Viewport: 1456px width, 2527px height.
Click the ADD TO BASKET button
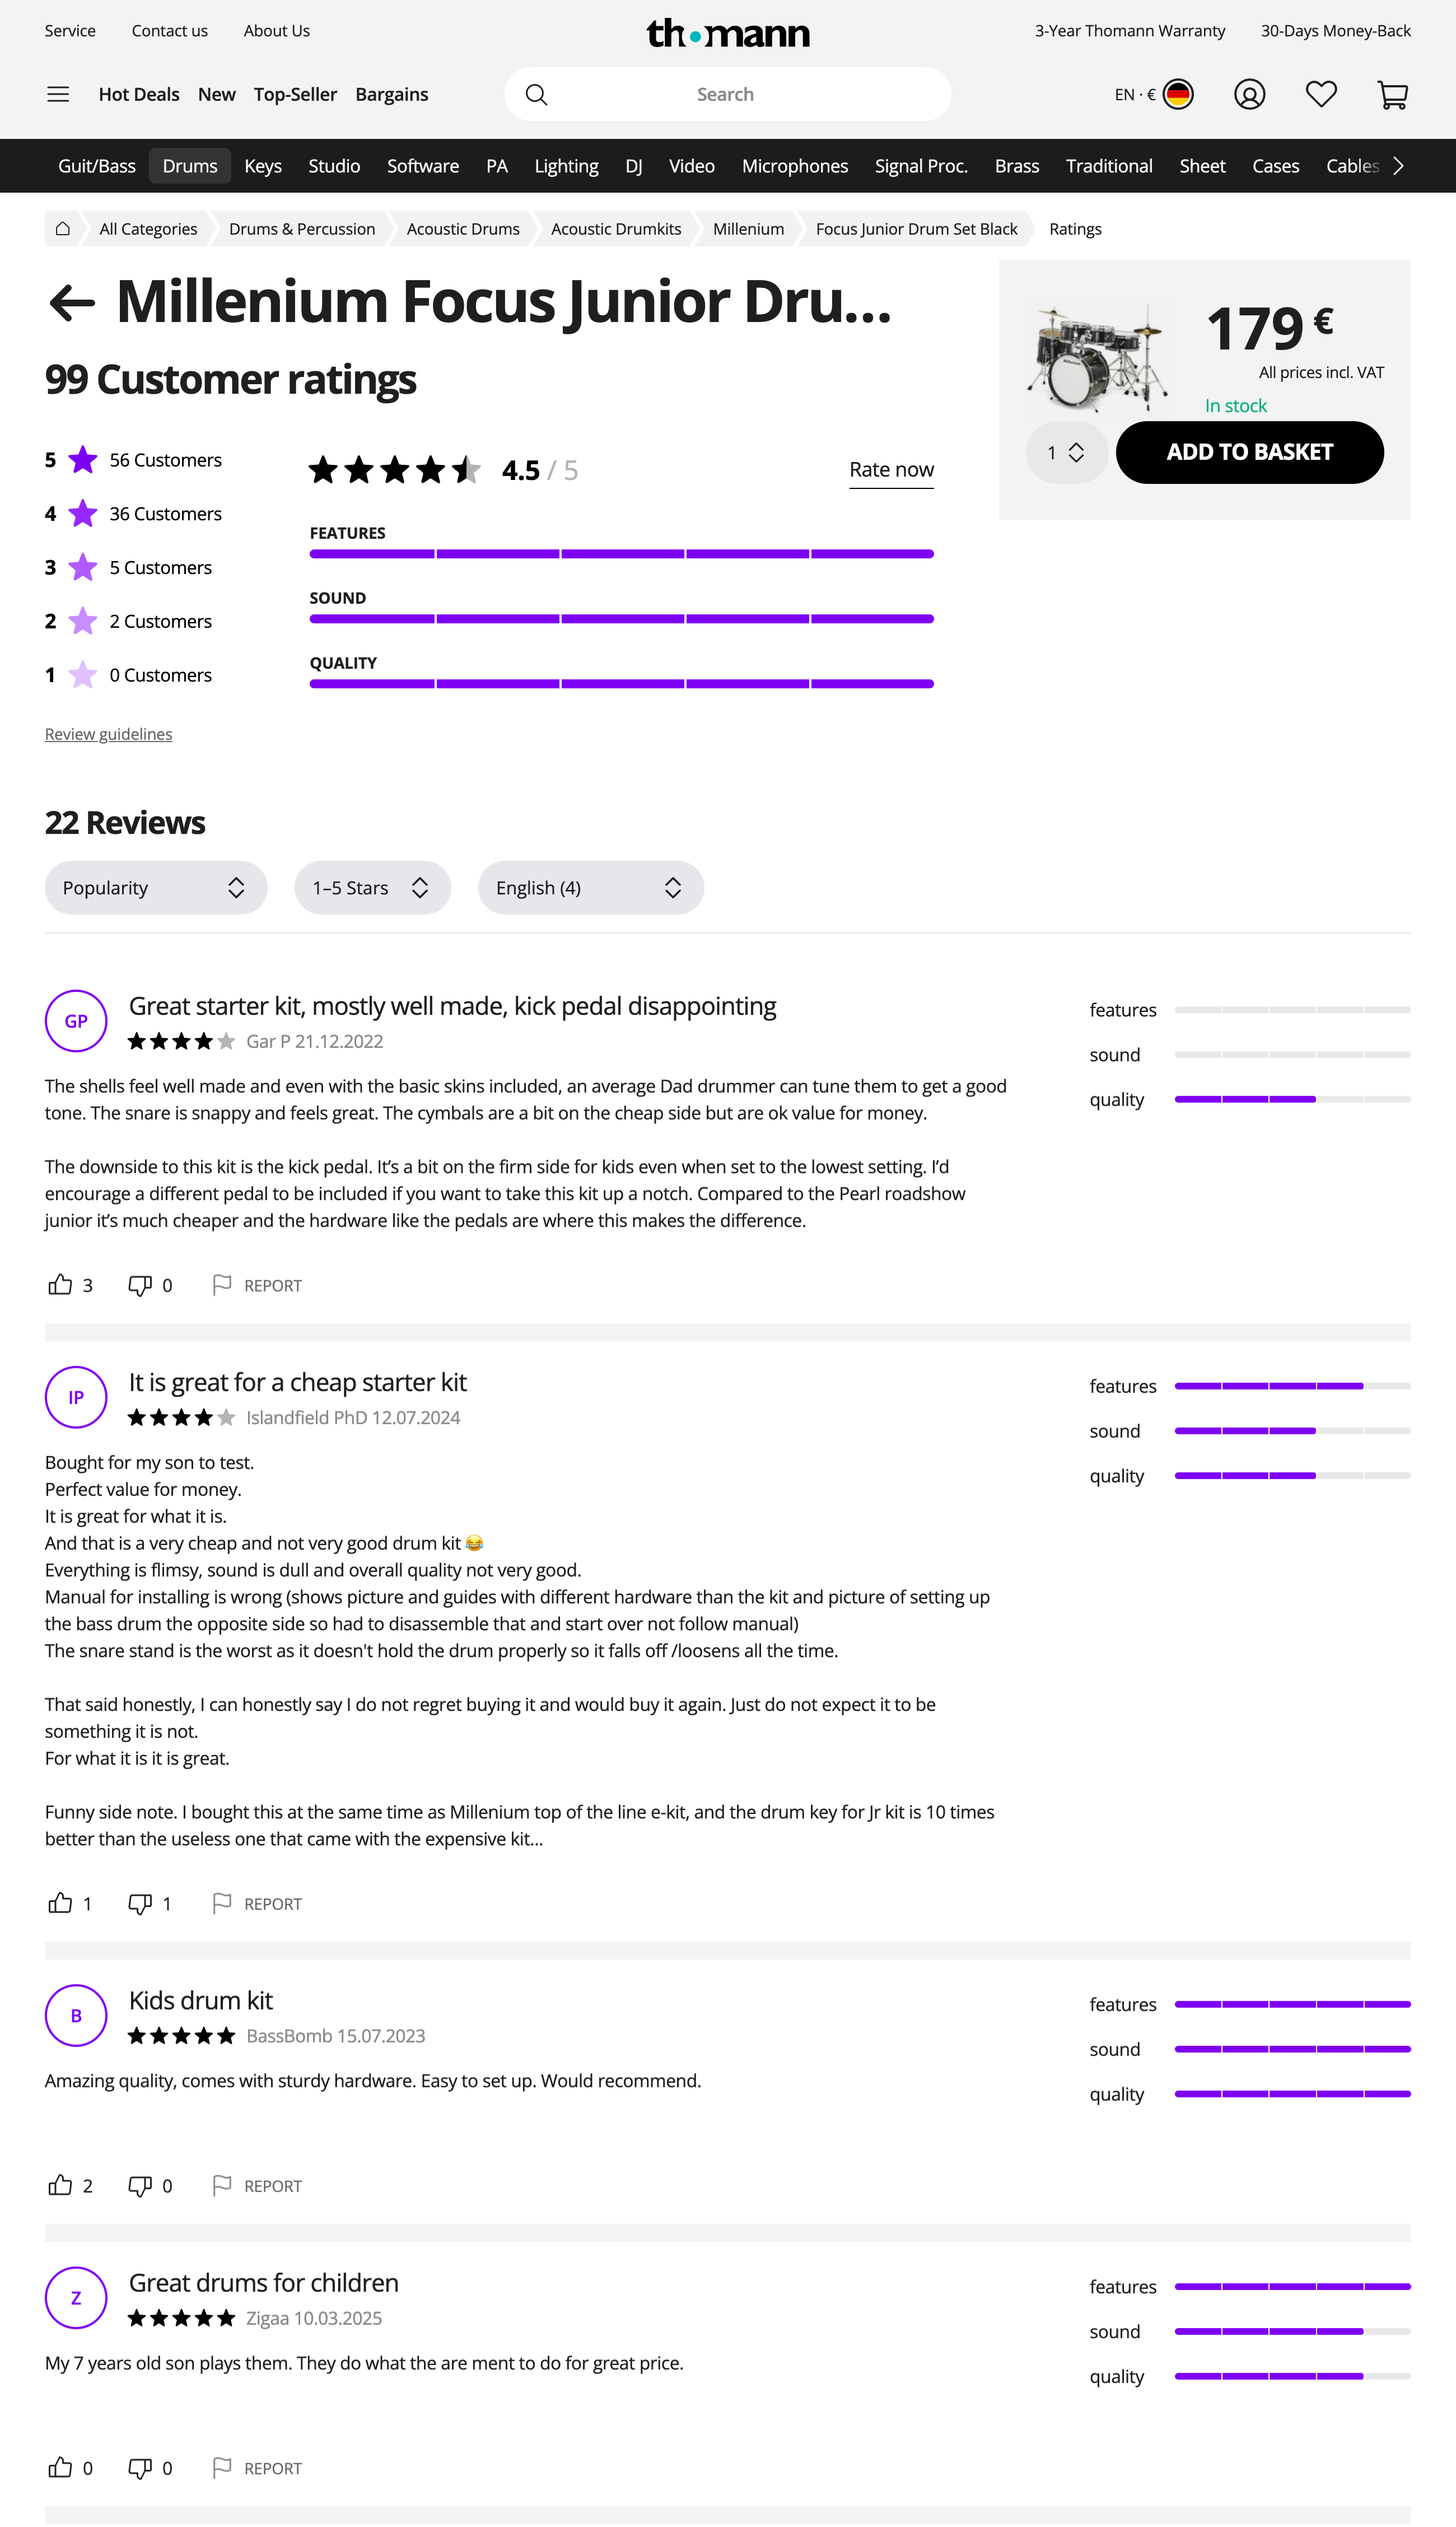pos(1249,452)
